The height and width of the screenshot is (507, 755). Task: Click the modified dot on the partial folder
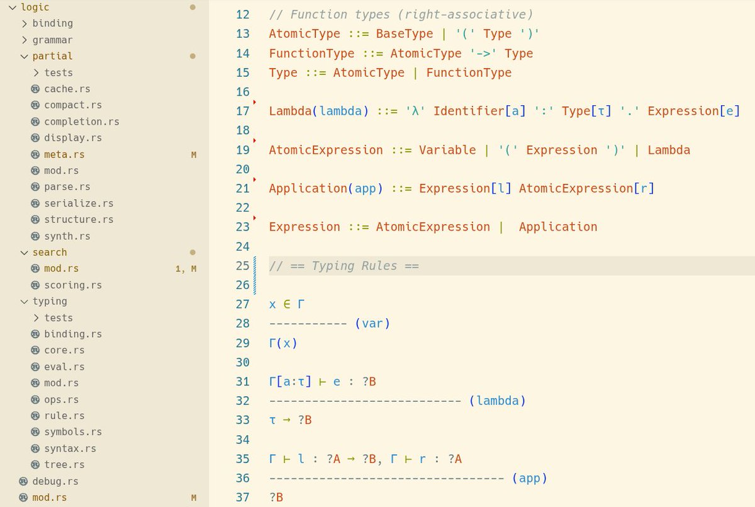[x=193, y=56]
